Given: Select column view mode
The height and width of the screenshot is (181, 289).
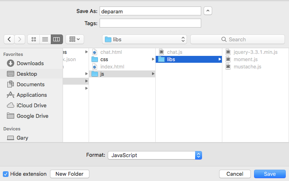Looking at the screenshot, I should [56, 39].
